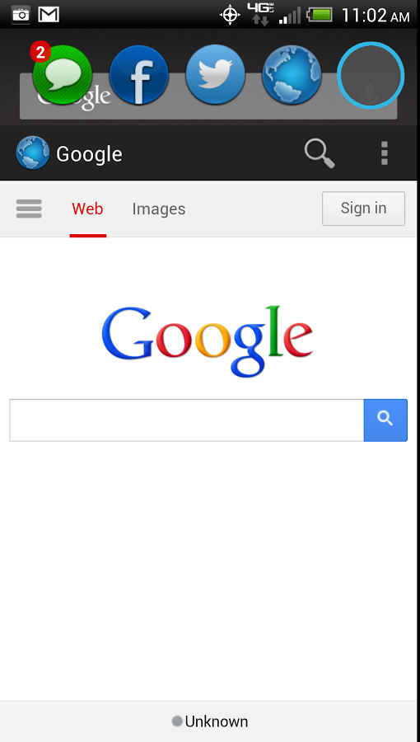This screenshot has width=420, height=742.
Task: Tap the battery indicator in status bar
Action: click(320, 14)
